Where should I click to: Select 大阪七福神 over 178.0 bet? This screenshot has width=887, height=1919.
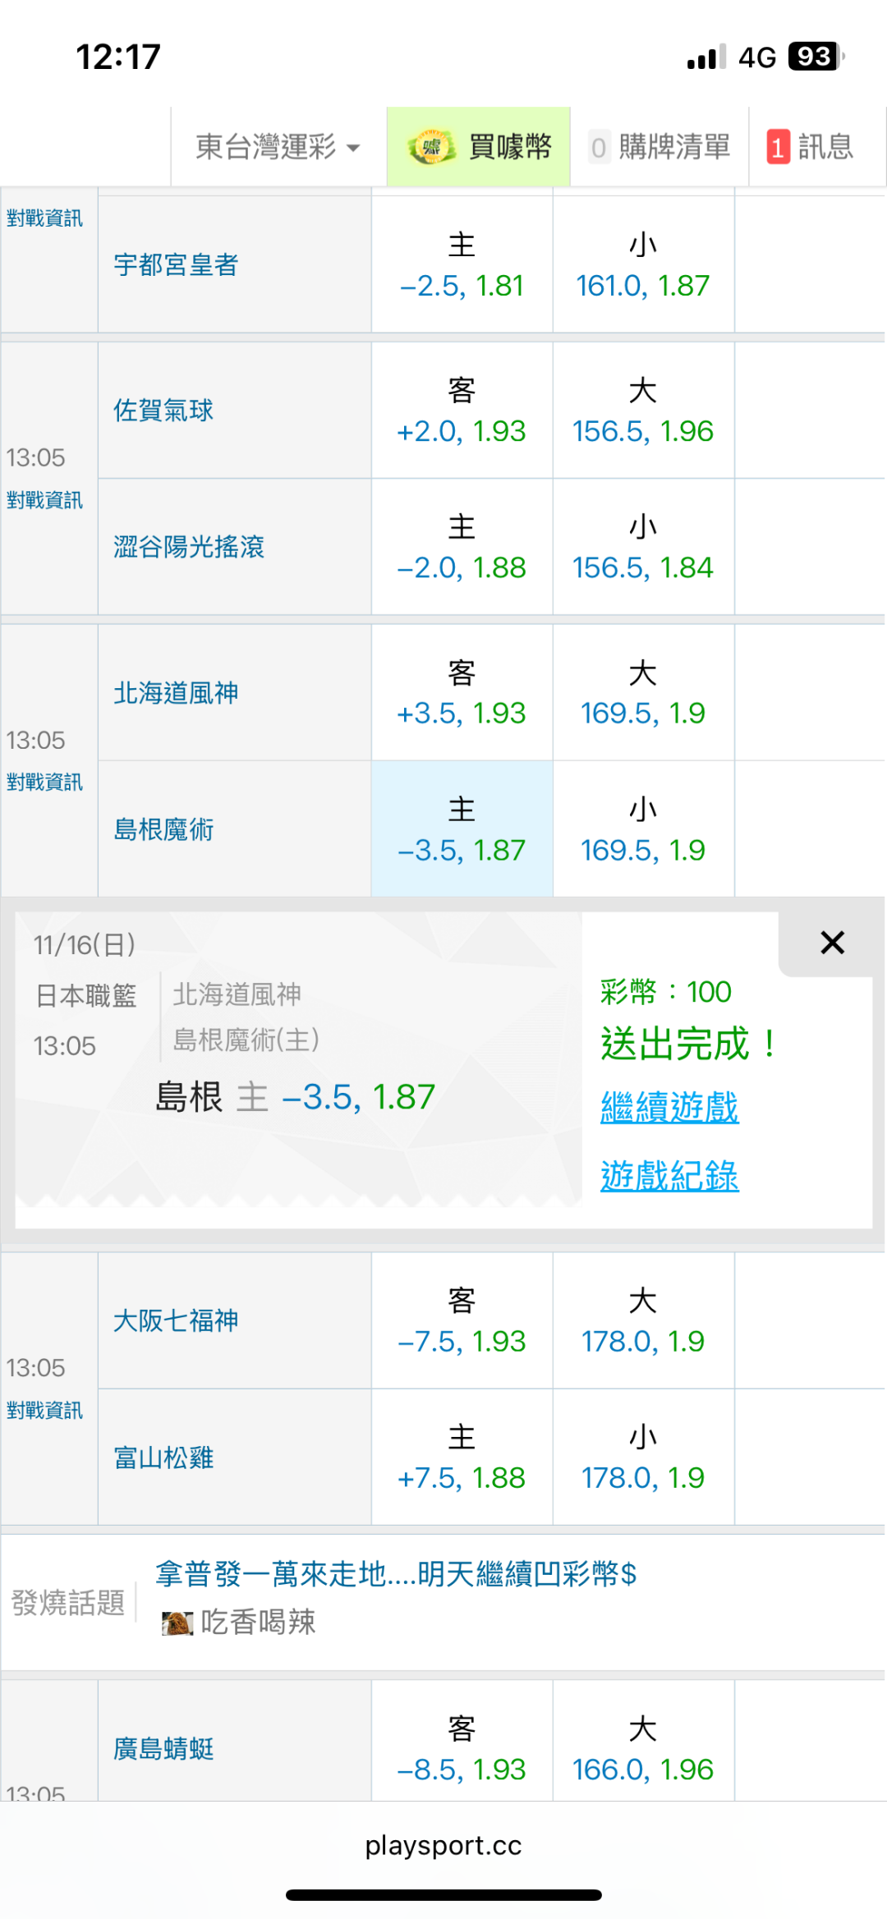point(643,1320)
